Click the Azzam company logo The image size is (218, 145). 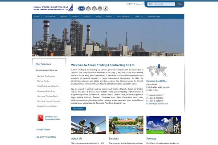point(53,8)
